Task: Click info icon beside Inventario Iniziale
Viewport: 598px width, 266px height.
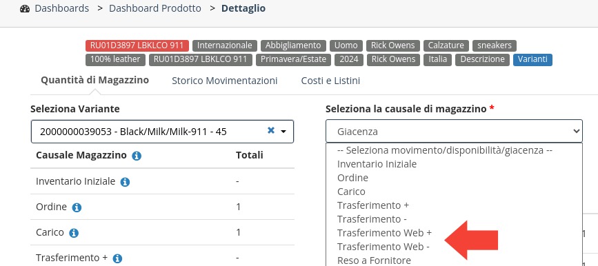Action: [125, 182]
